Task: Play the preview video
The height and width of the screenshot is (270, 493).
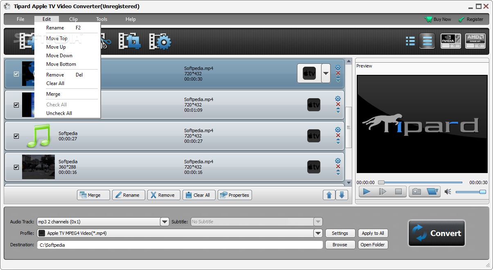Action: tap(367, 191)
